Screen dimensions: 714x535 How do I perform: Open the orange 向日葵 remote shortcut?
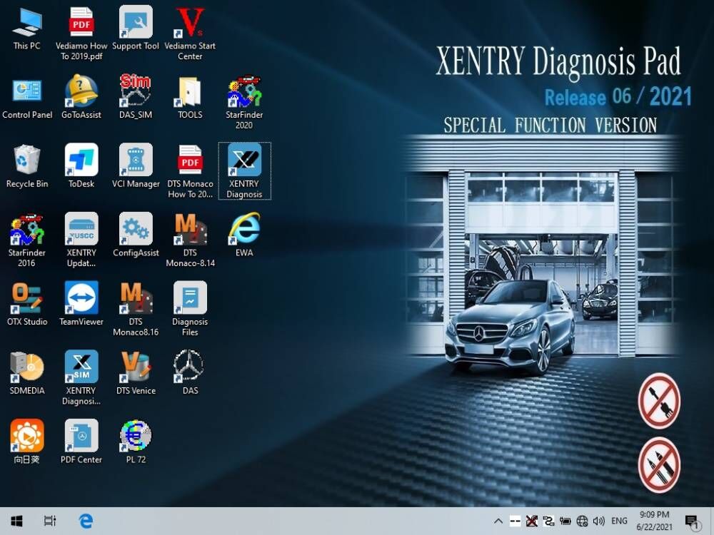[x=27, y=442]
